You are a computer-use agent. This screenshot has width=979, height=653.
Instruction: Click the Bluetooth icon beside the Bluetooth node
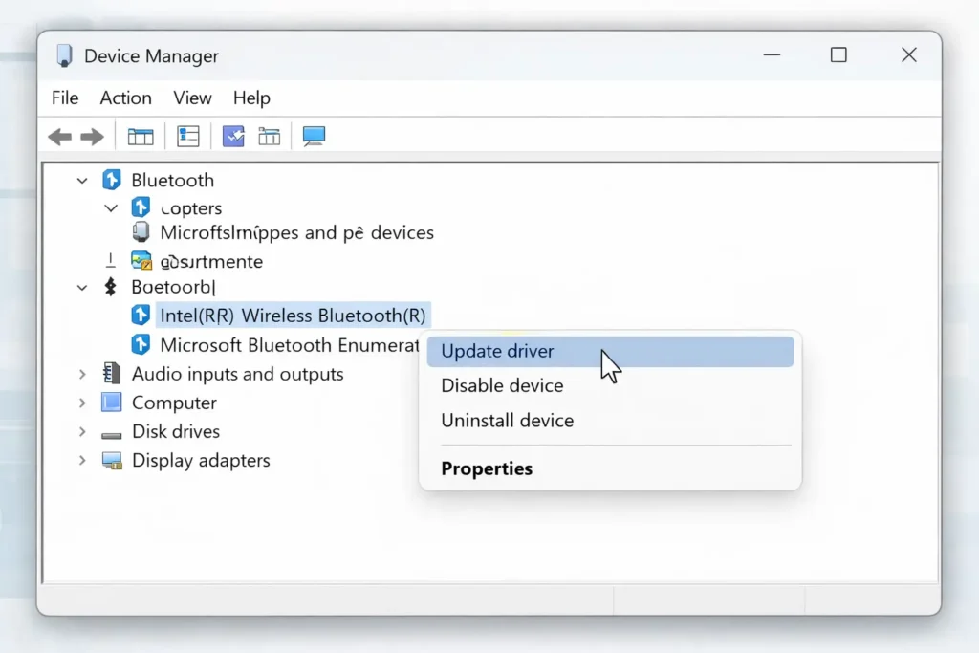pos(112,180)
